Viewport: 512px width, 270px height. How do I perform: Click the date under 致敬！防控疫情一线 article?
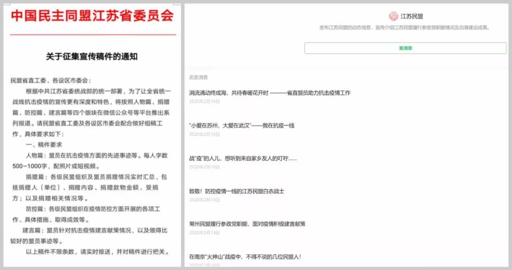204,199
